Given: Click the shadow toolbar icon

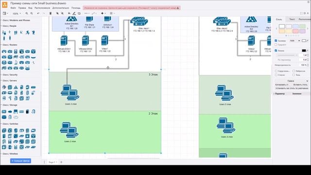Looking at the screenshot, I should (79, 13).
